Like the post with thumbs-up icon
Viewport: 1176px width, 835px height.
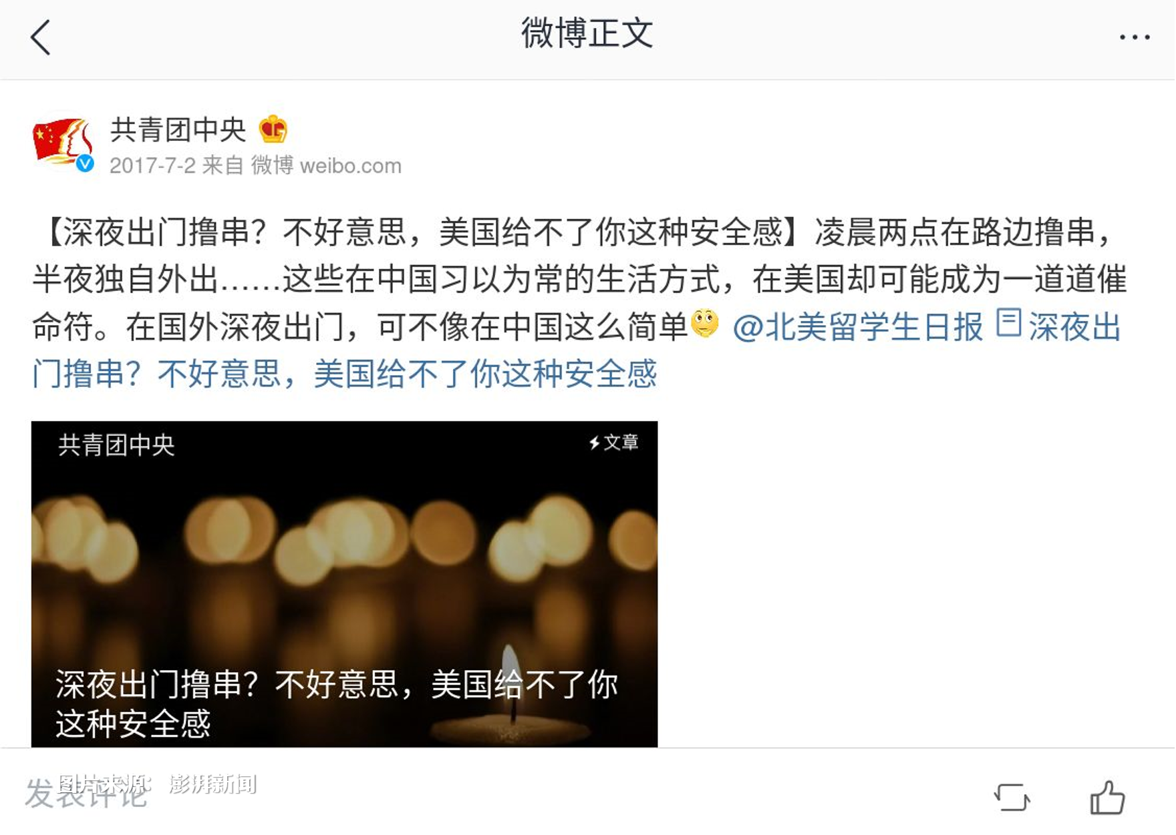click(1107, 797)
